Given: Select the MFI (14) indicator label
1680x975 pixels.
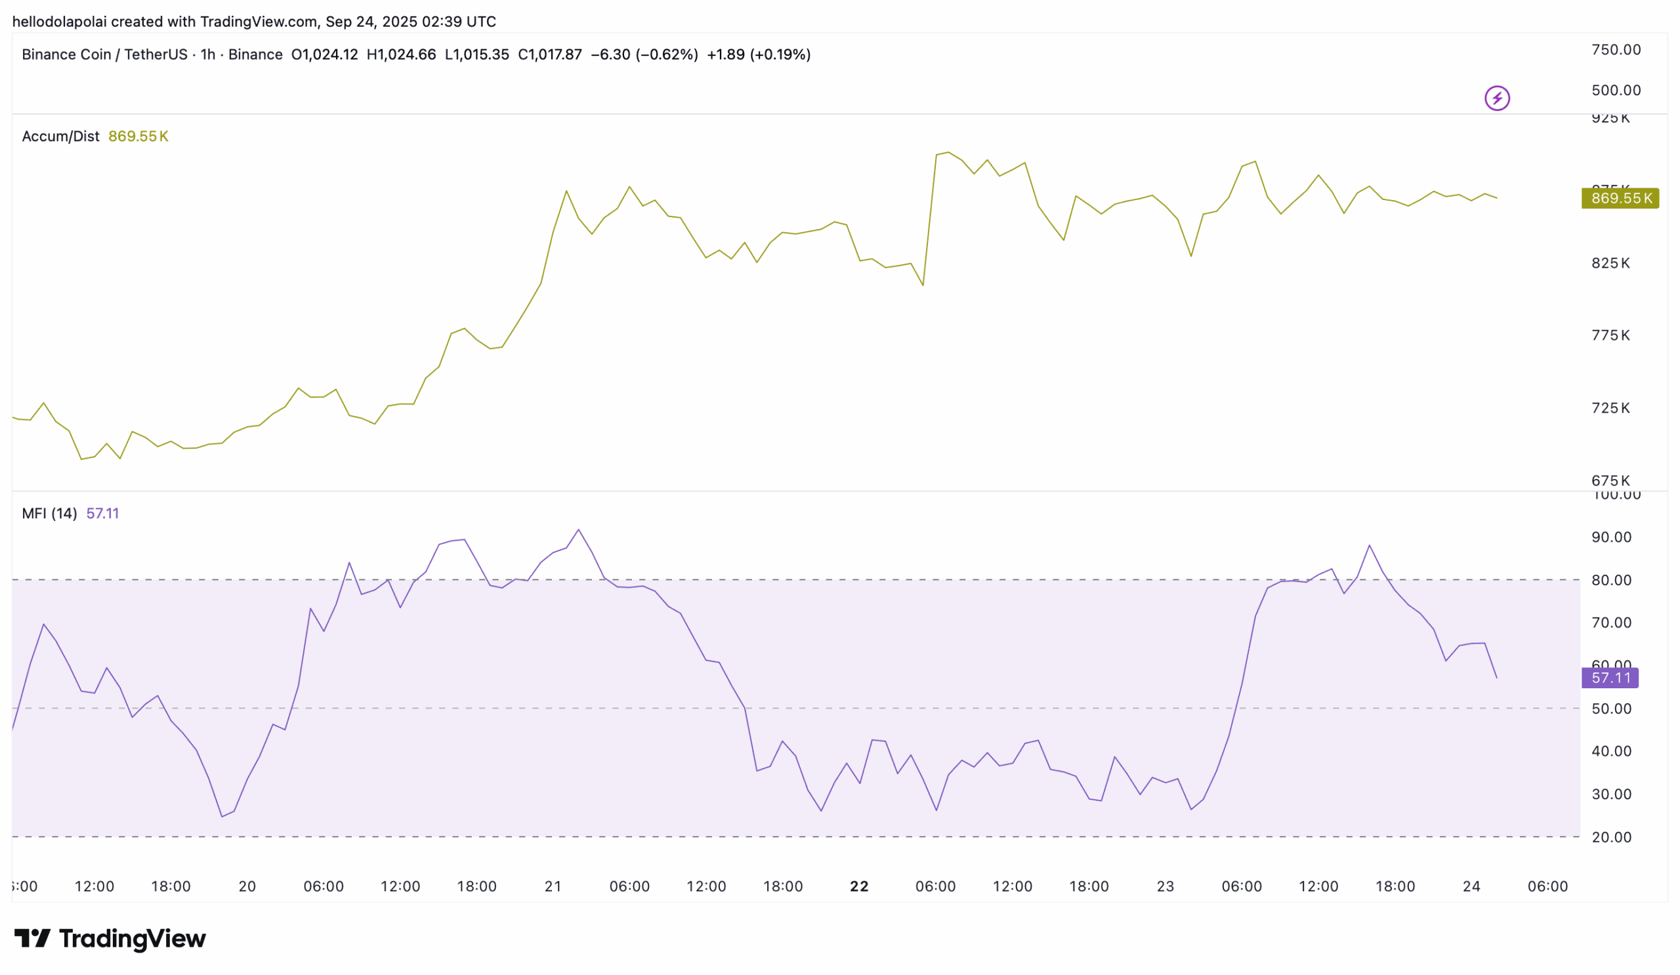Looking at the screenshot, I should (x=49, y=514).
